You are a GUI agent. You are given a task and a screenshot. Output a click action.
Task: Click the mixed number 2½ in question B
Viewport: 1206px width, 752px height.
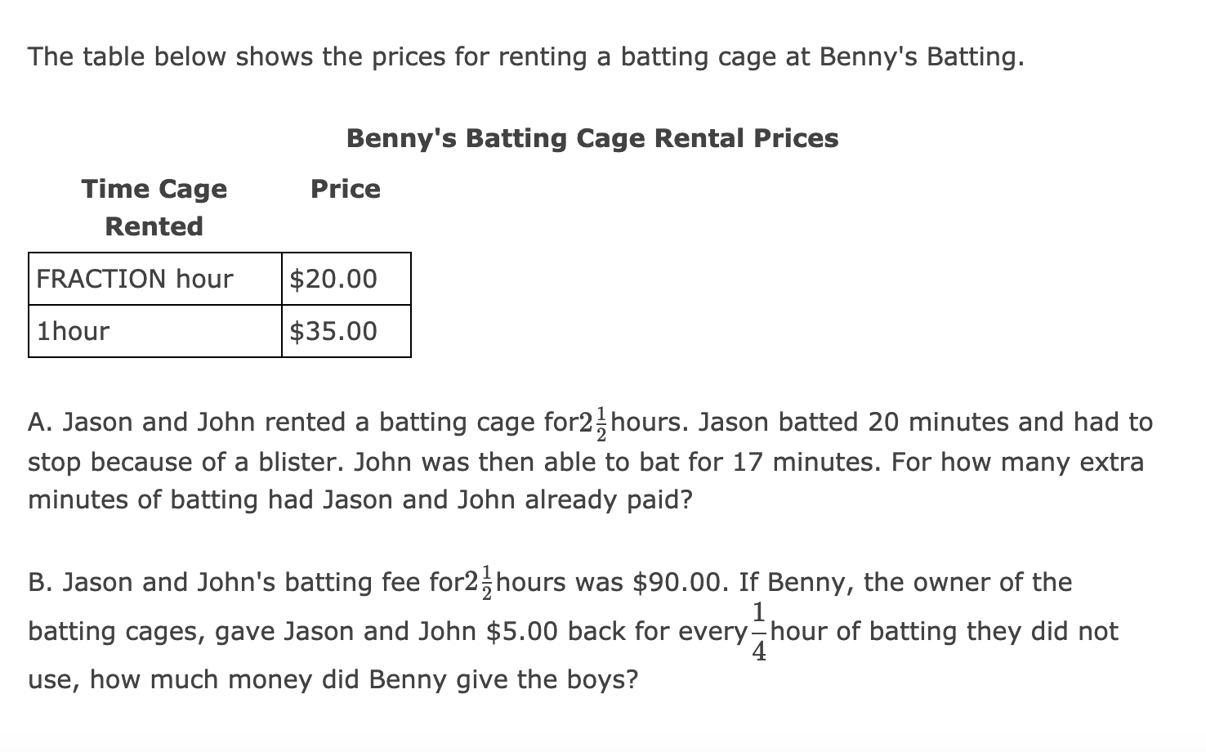click(x=479, y=582)
